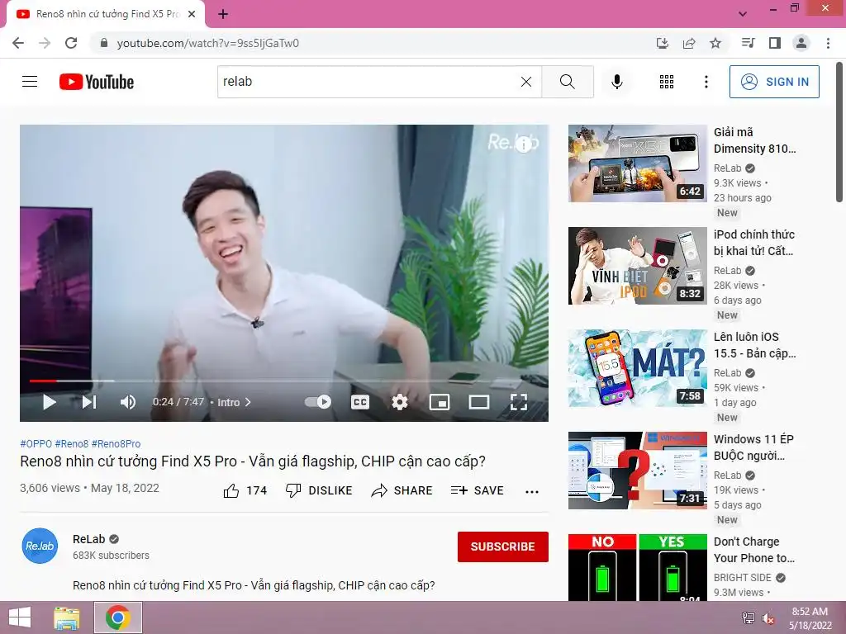Reload the current page

point(71,43)
